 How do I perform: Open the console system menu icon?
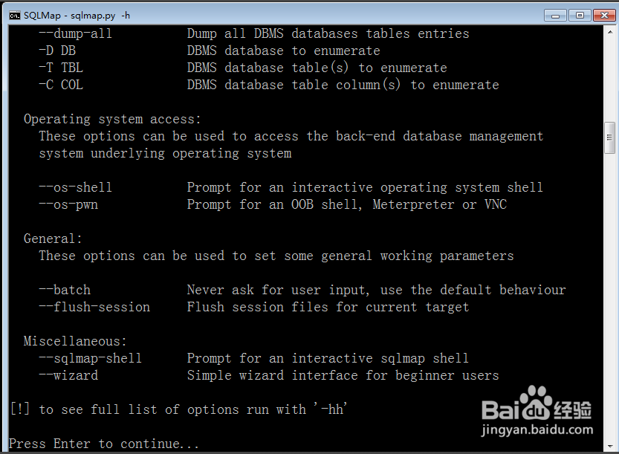[x=15, y=16]
